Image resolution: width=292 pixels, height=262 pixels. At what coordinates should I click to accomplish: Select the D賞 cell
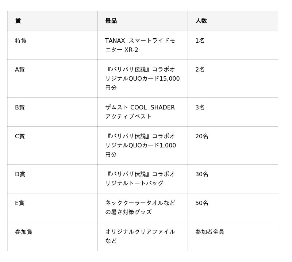pos(52,179)
